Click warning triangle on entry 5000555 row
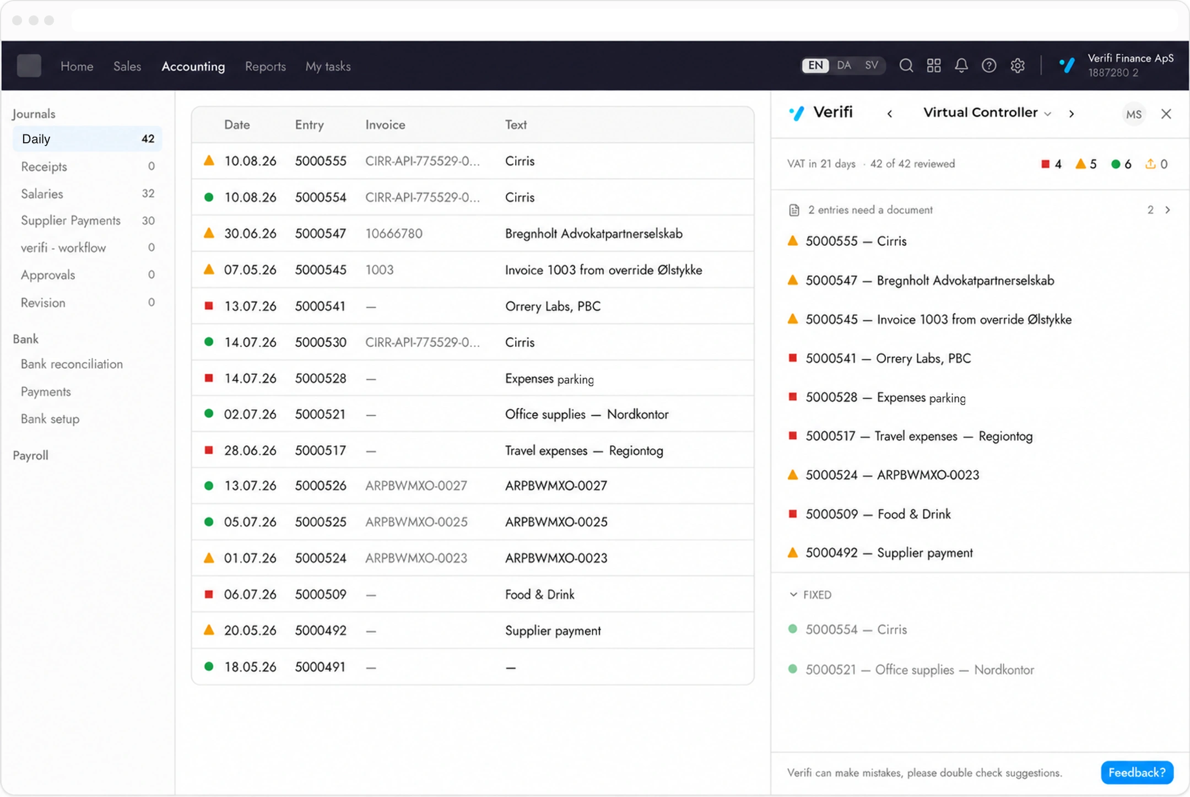Image resolution: width=1190 pixels, height=797 pixels. [209, 161]
